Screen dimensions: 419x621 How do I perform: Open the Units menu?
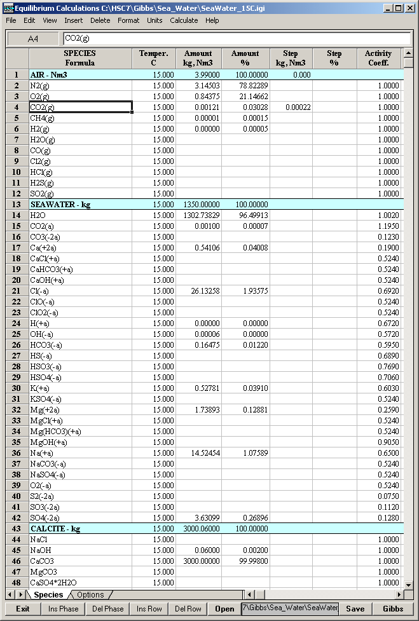click(x=155, y=20)
